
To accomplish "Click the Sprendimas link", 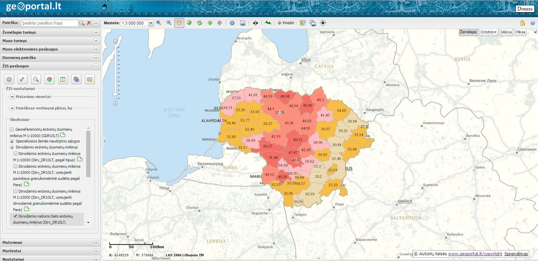I will pyautogui.click(x=516, y=254).
